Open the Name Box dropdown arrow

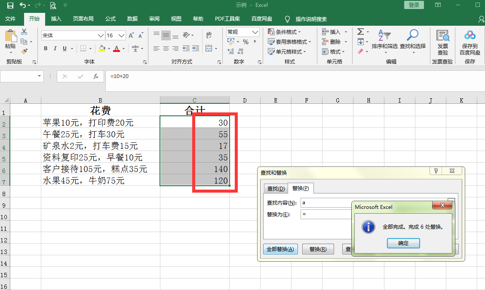pyautogui.click(x=39, y=76)
